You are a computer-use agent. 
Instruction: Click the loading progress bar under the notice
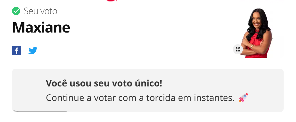40,111
